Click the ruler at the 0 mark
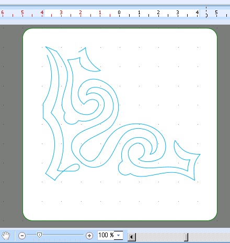Image resolution: width=230 pixels, height=243 pixels. click(x=119, y=13)
